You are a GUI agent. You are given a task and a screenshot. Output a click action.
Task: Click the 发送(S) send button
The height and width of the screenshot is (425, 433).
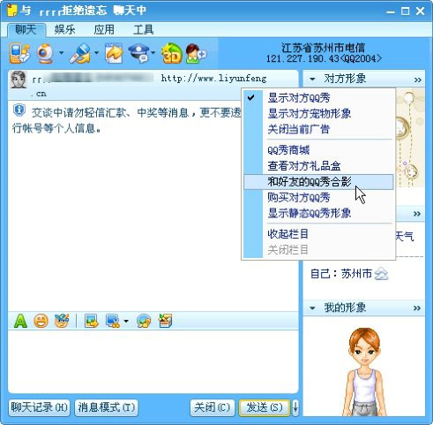click(265, 407)
